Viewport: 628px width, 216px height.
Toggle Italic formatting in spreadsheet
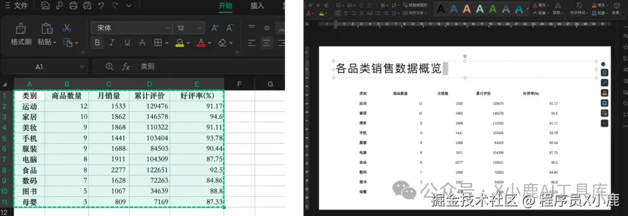point(112,43)
